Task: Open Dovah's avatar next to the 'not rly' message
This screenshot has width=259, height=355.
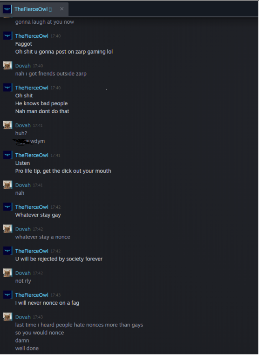Action: [x=7, y=273]
